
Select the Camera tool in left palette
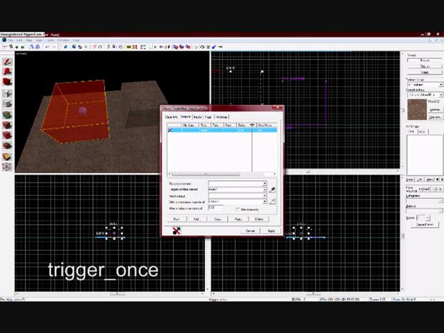[x=7, y=82]
